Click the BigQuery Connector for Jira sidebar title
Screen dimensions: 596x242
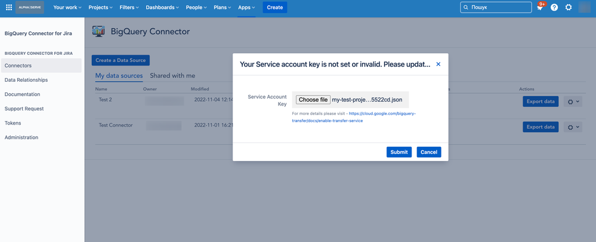tap(38, 33)
